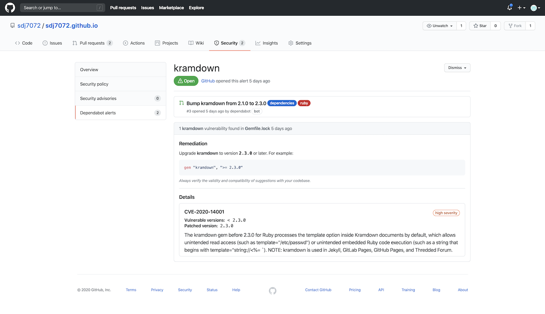Switch to the Projects tab
This screenshot has width=545, height=314.
[166, 43]
